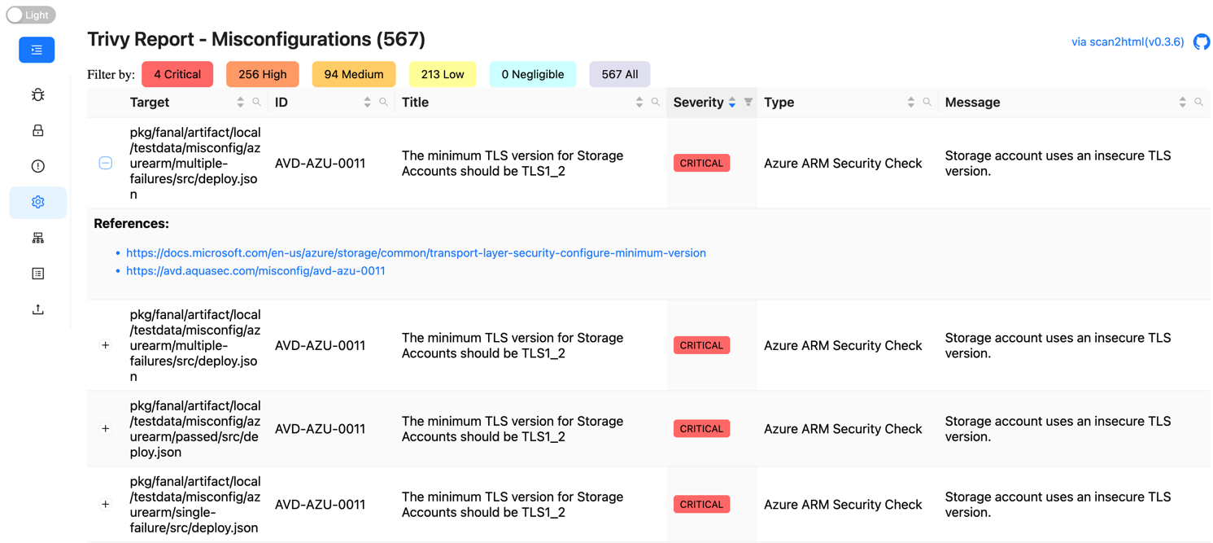Click CRITICAL tag in the first row
The height and width of the screenshot is (543, 1213).
tap(701, 163)
